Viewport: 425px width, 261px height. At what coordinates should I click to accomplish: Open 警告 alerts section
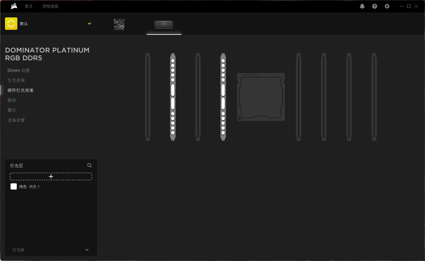pos(12,110)
